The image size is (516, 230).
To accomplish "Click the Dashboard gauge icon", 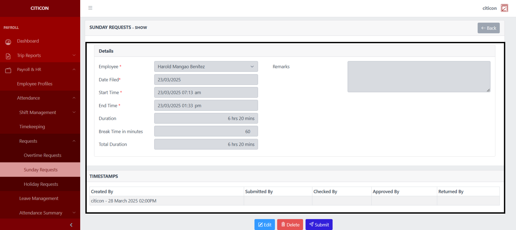I will [8, 42].
